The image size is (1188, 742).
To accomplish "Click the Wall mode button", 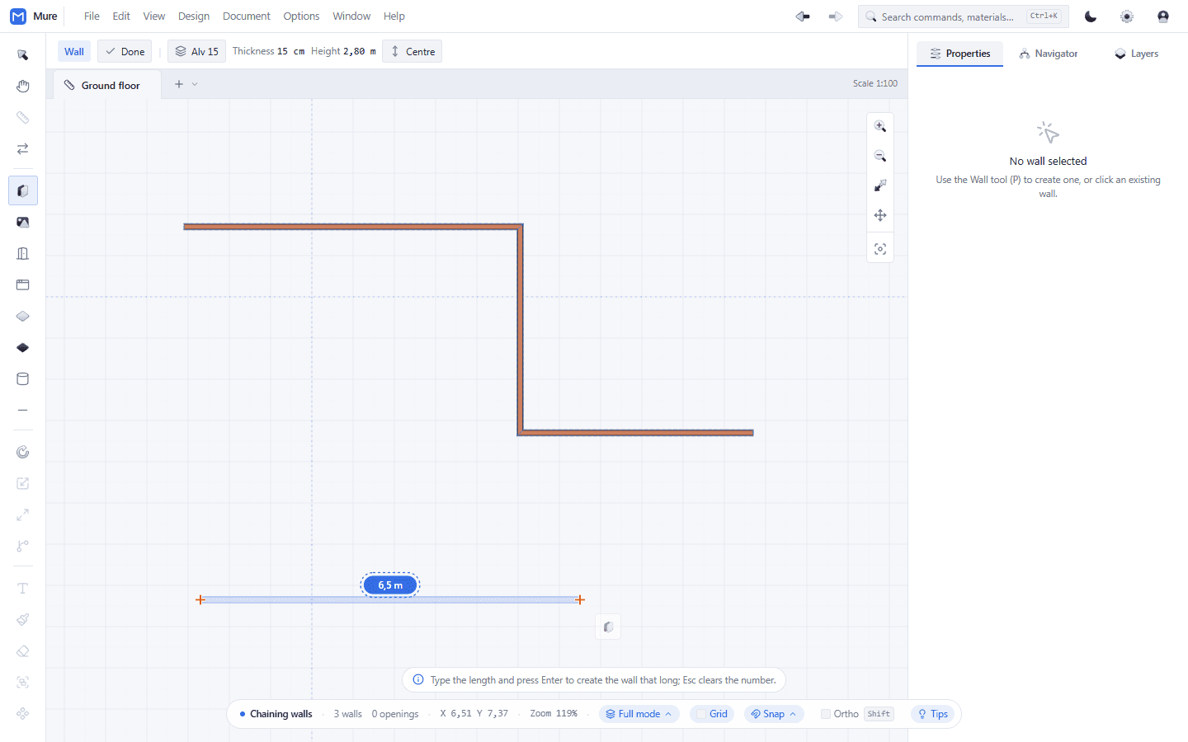I will (x=74, y=51).
